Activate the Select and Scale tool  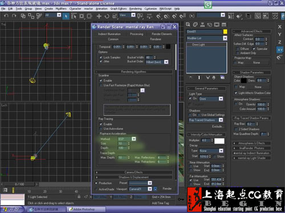pos(115,16)
